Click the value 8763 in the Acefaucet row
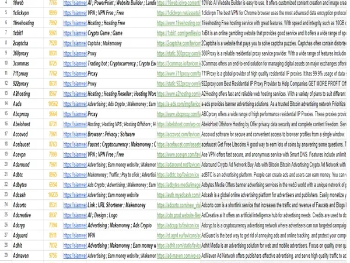Image resolution: width=350 pixels, height=263 pixels. (53, 144)
